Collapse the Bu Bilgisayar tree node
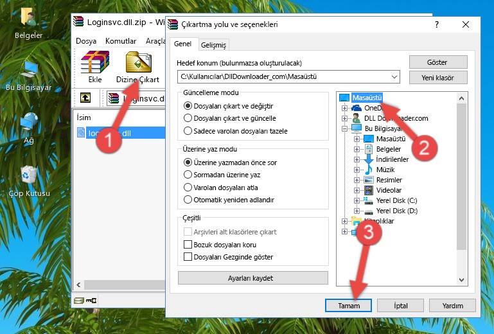Viewport: 494px width, 334px height. tap(345, 128)
